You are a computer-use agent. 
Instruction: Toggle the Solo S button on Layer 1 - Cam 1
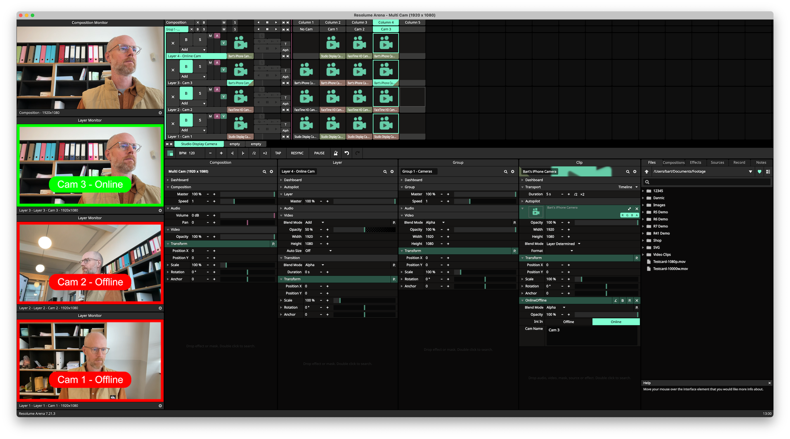point(200,120)
